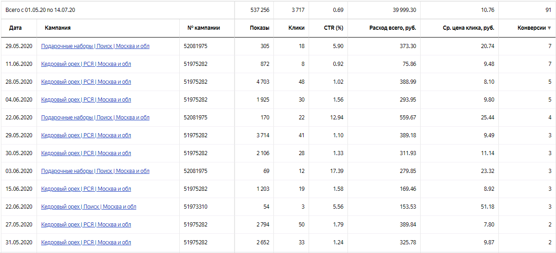556x253 pixels.
Task: Open Подарочные наборы link dated 03.06.2020
Action: pos(95,171)
